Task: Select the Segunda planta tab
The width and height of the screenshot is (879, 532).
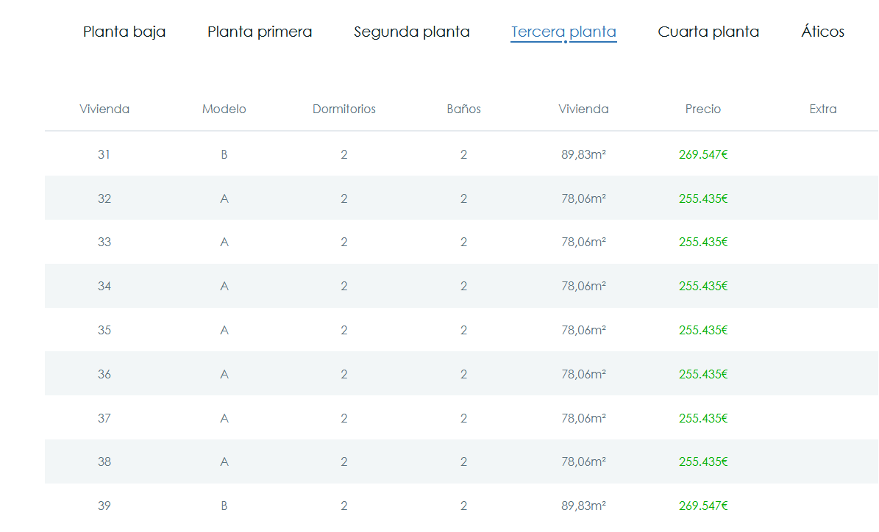Action: pos(411,32)
